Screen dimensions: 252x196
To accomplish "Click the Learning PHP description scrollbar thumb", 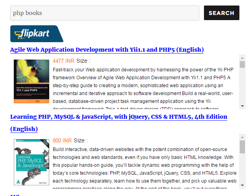I will coord(242,146).
